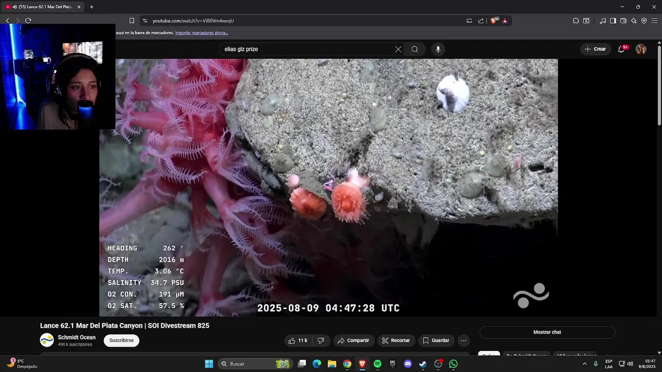The height and width of the screenshot is (372, 662).
Task: Open the Brave VPN shield icon
Action: coord(644,21)
